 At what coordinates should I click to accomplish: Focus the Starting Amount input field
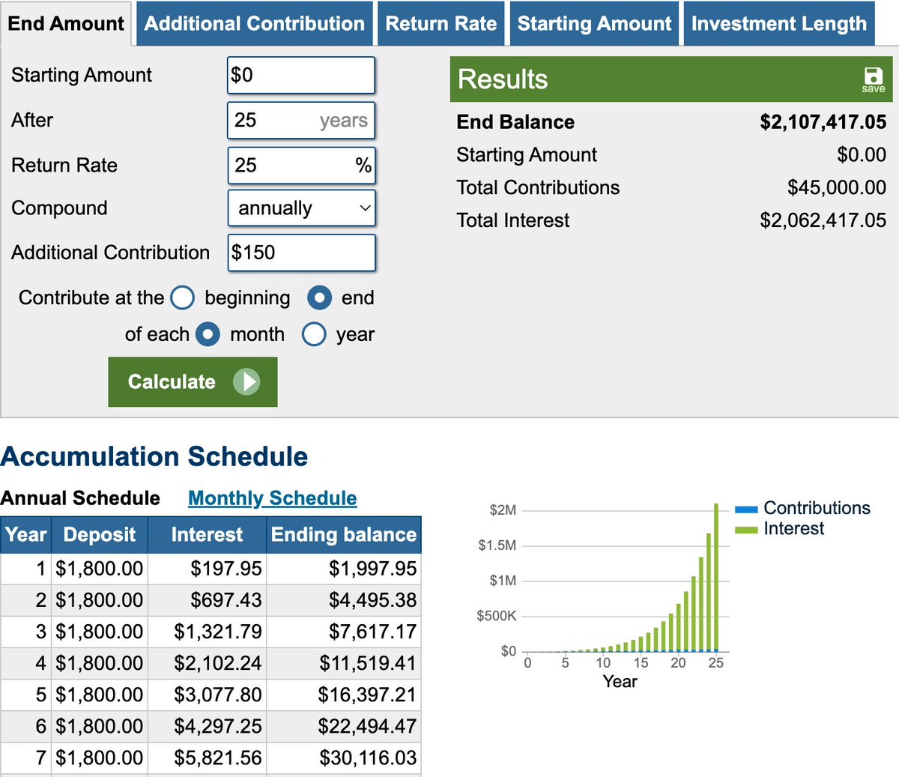pos(301,75)
